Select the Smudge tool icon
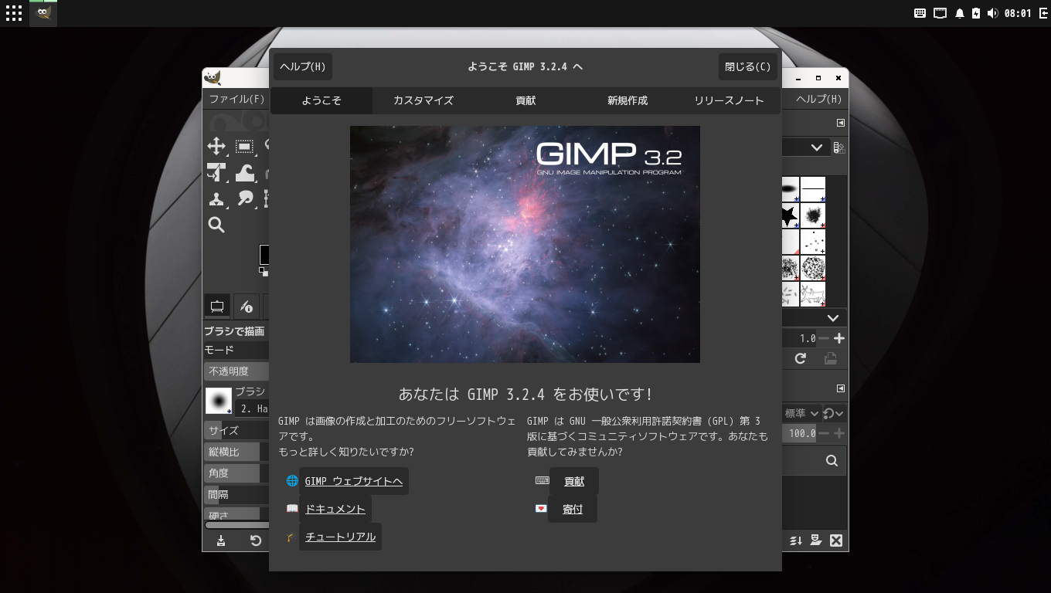Viewport: 1051px width, 593px height. click(x=245, y=199)
